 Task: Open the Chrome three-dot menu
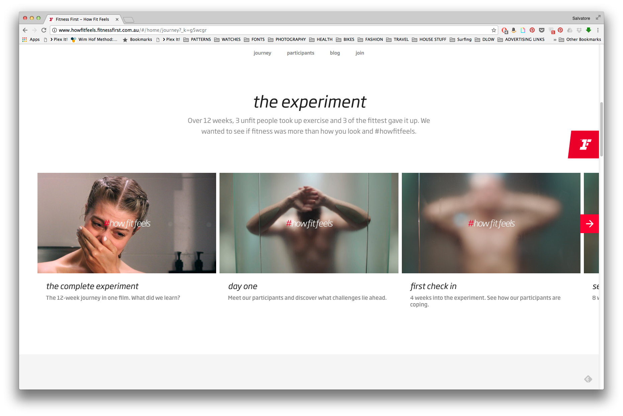point(598,30)
